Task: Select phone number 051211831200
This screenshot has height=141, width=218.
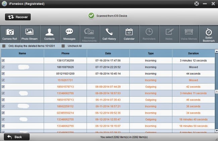Action: (65, 74)
